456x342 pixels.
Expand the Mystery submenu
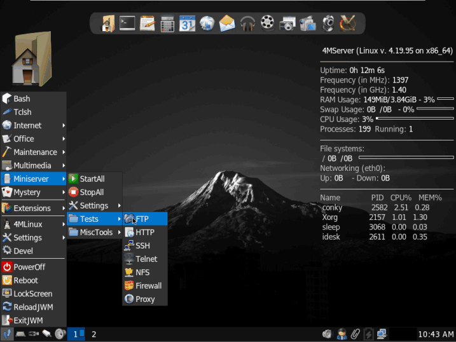(34, 193)
